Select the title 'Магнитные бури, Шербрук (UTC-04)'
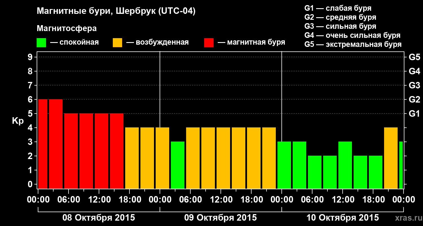This screenshot has height=226, width=423. tap(116, 12)
